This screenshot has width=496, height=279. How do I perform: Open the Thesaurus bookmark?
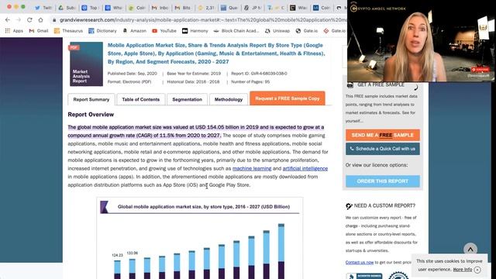(68, 31)
